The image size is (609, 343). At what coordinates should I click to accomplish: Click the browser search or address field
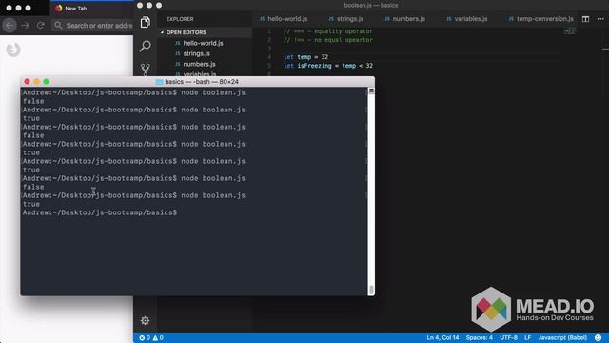pos(93,26)
